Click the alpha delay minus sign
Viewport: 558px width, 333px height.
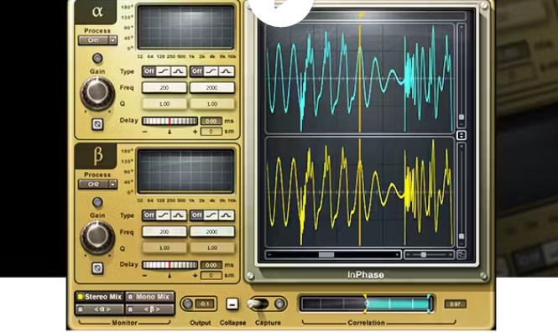coord(144,132)
